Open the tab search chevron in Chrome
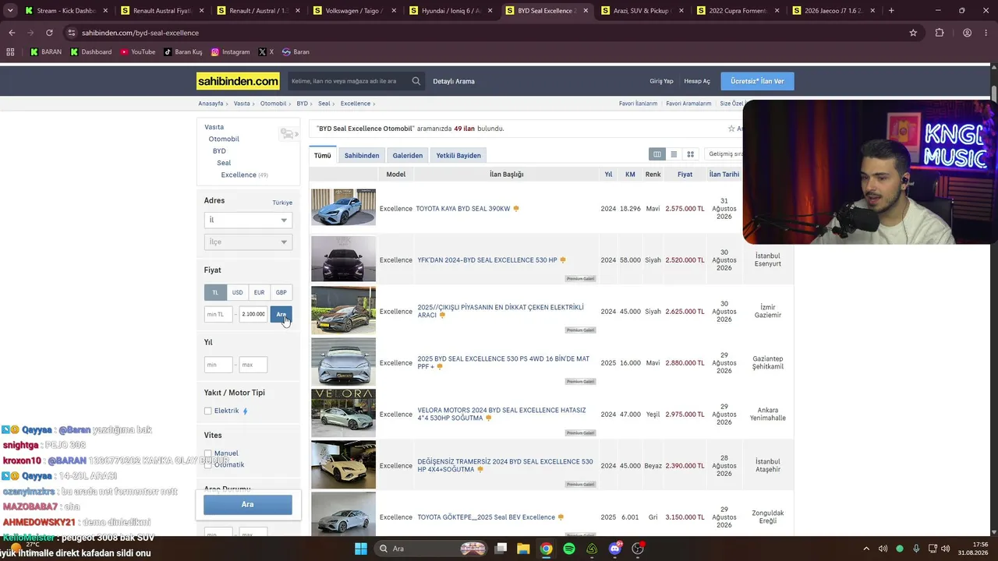Screen dimensions: 998x561 click(x=10, y=11)
